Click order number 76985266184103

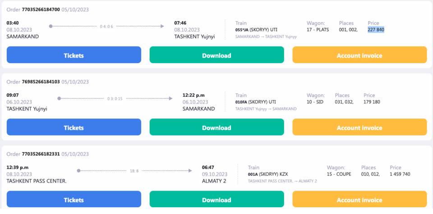click(41, 82)
